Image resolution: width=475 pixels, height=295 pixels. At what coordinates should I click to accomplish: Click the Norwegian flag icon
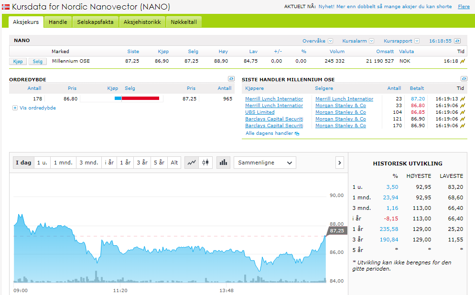[x=5, y=7]
